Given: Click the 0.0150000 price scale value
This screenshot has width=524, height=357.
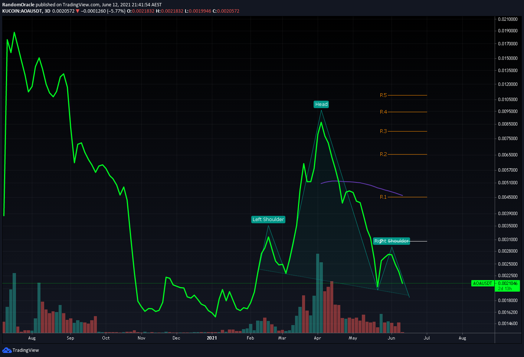Looking at the screenshot, I should pyautogui.click(x=508, y=58).
